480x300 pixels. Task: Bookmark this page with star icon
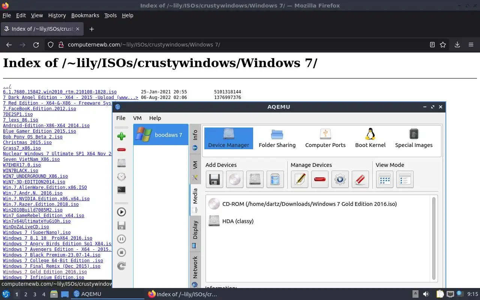(x=443, y=45)
